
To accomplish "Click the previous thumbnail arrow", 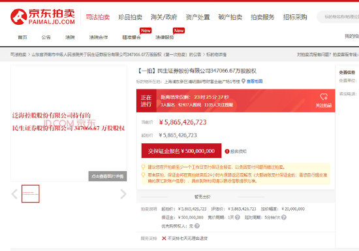I will pos(14,194).
